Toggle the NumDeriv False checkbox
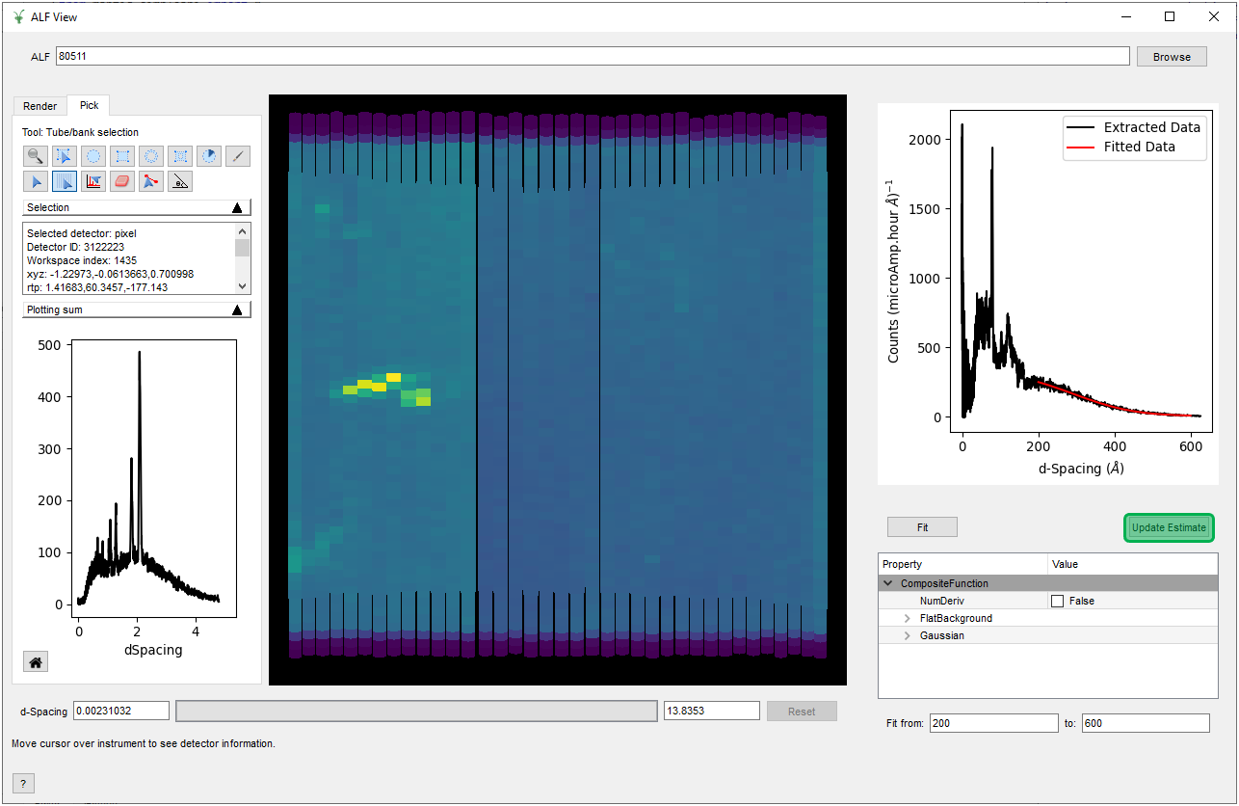 pos(1057,601)
